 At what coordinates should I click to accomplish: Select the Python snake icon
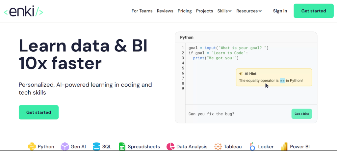32,146
